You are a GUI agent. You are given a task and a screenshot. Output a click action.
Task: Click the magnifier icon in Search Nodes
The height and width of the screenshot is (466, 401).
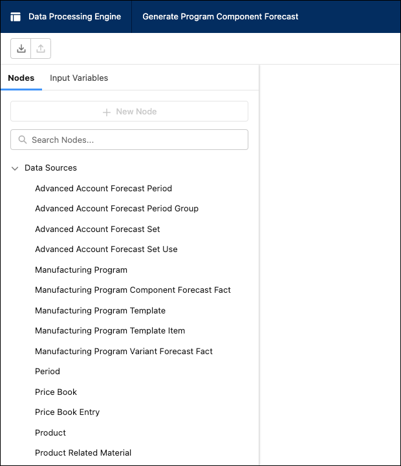pyautogui.click(x=23, y=140)
